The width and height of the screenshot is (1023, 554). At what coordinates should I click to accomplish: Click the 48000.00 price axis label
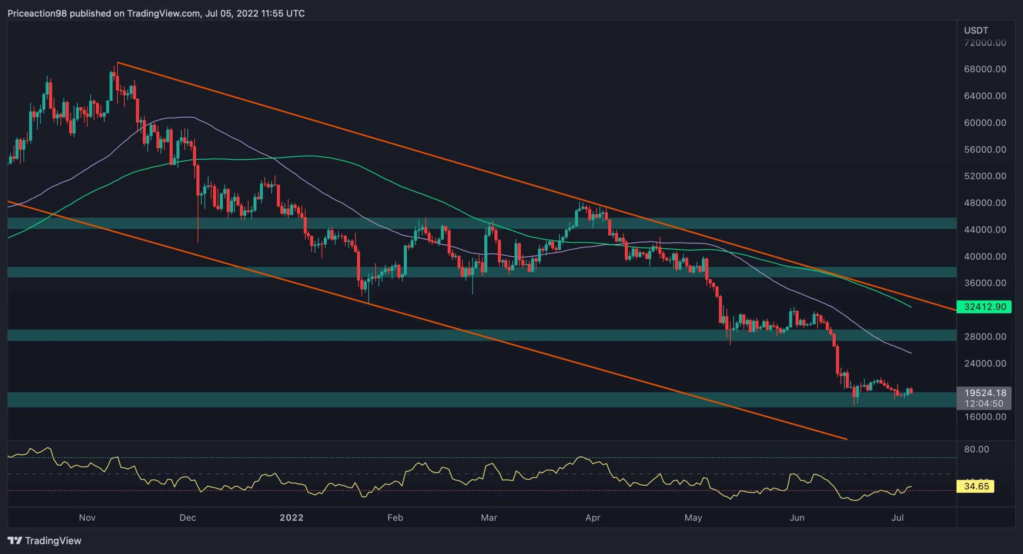[x=985, y=203]
